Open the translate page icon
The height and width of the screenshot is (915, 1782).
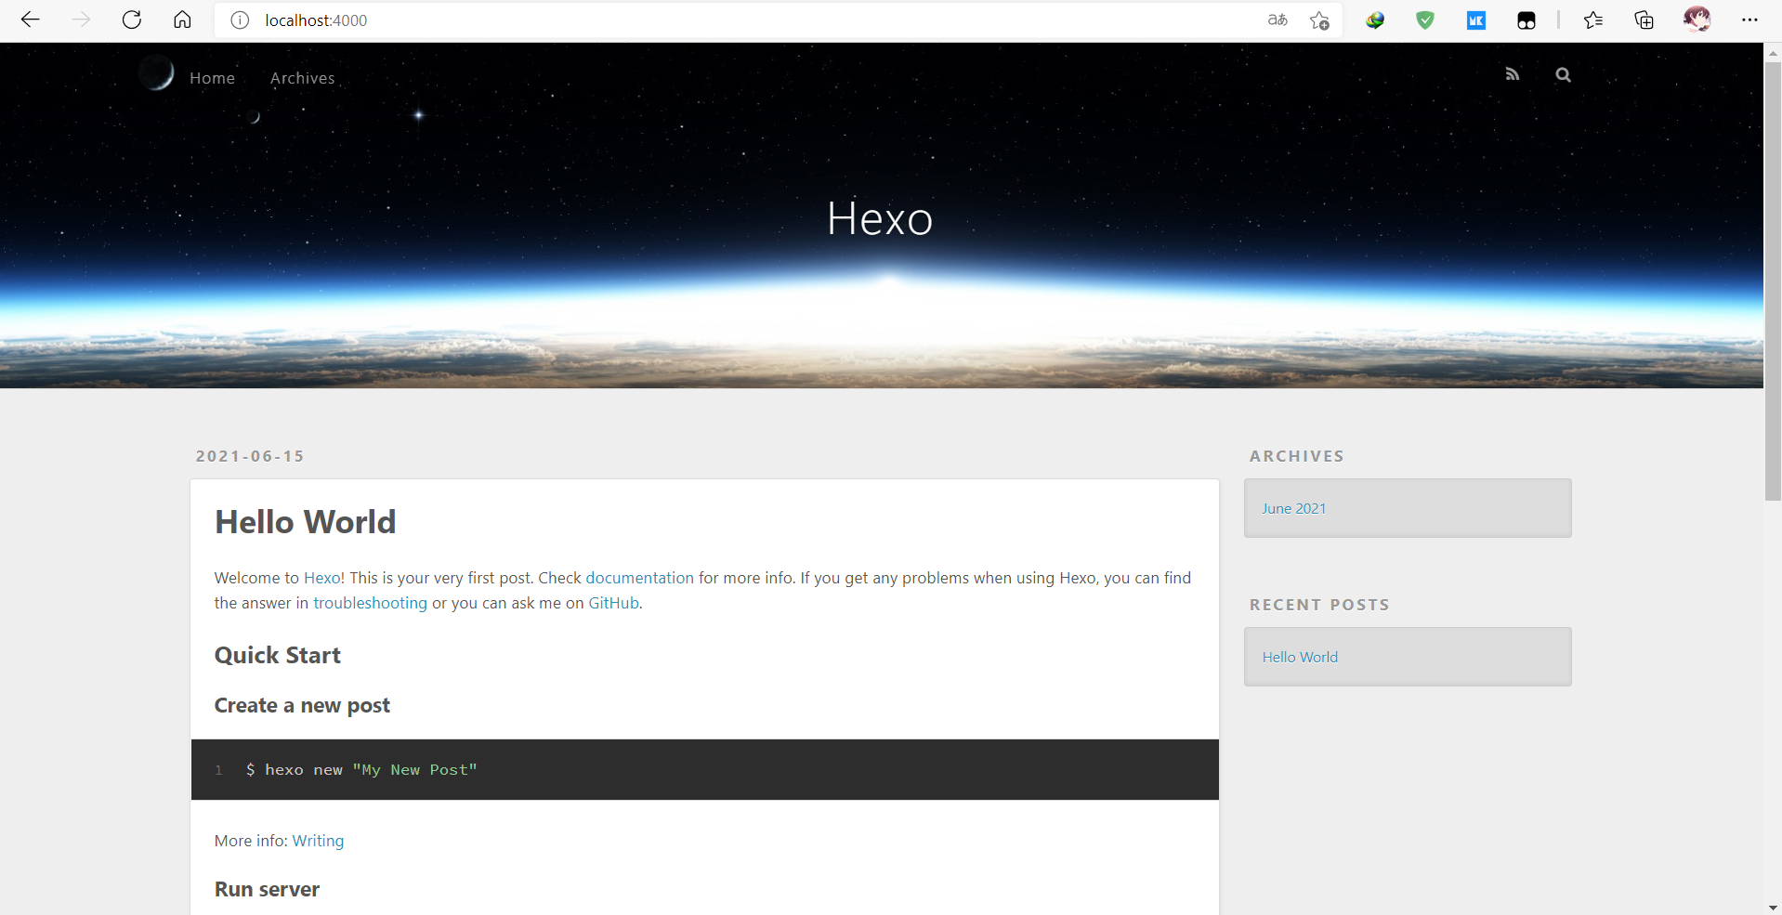coord(1278,20)
